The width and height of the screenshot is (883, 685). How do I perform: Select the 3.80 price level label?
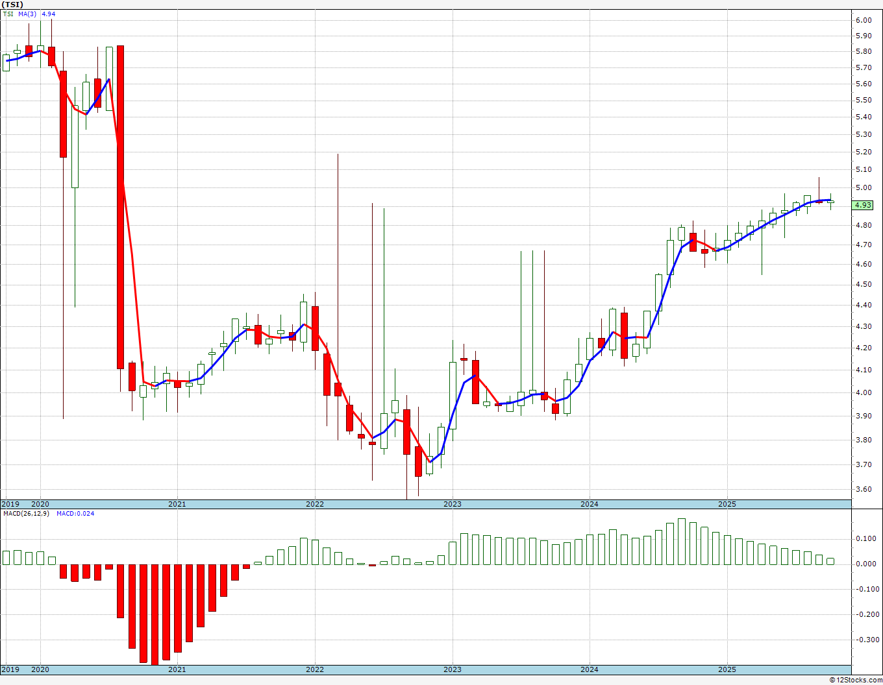point(864,440)
